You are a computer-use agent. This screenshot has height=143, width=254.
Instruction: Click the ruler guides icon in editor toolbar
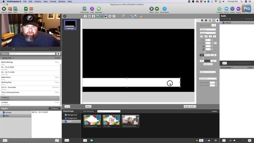pos(124,16)
